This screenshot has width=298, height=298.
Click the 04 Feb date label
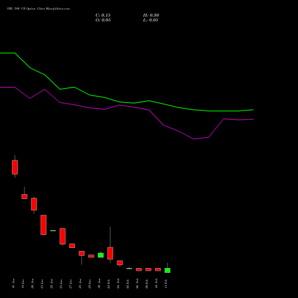tap(118, 284)
